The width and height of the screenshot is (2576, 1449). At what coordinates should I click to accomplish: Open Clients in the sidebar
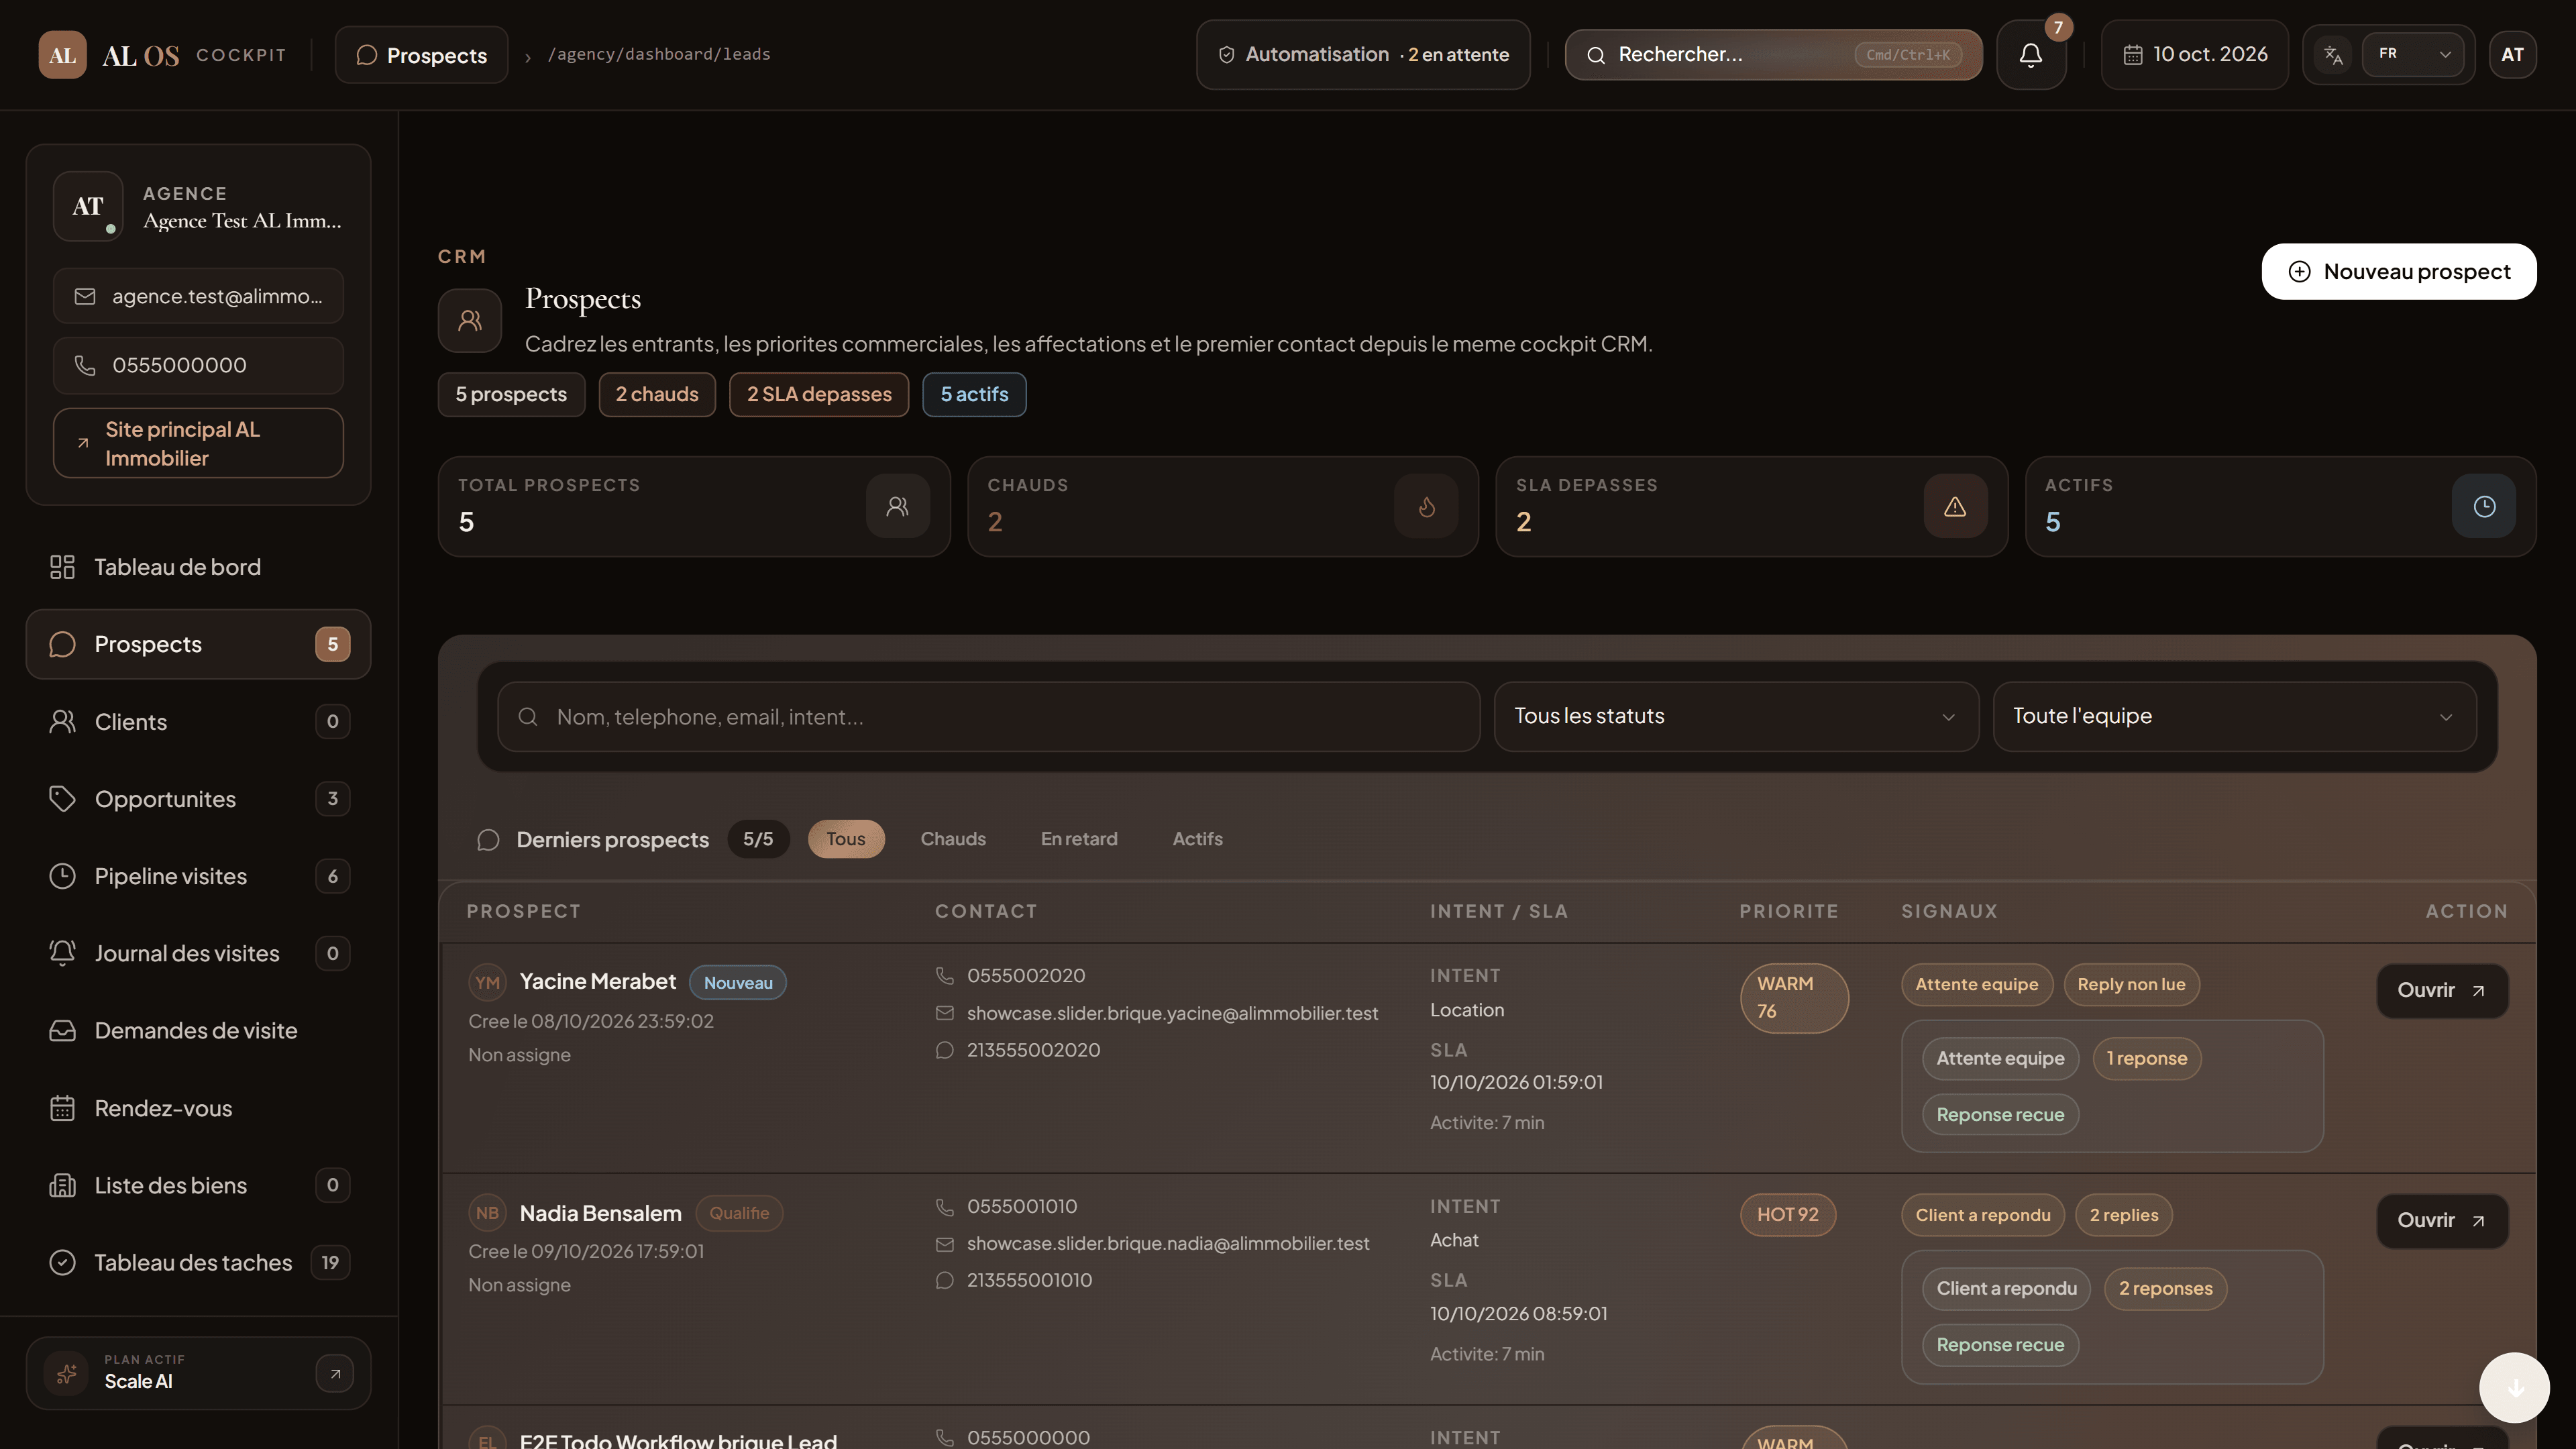[x=198, y=722]
